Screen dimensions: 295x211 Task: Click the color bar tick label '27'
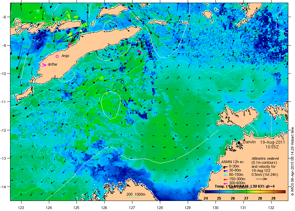[x=246, y=198]
